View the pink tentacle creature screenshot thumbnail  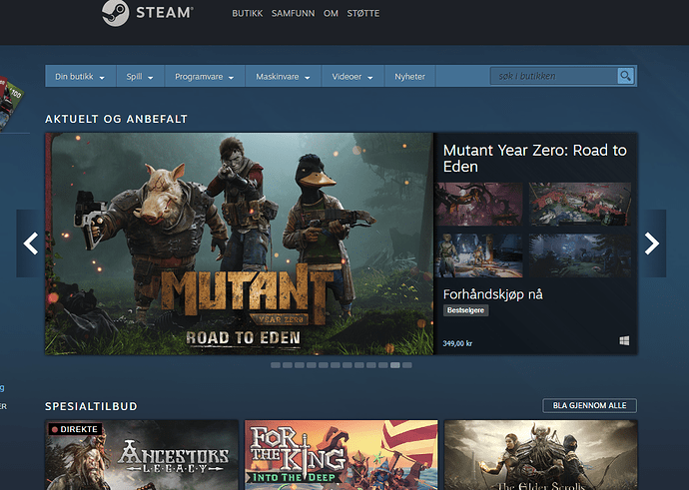point(479,205)
